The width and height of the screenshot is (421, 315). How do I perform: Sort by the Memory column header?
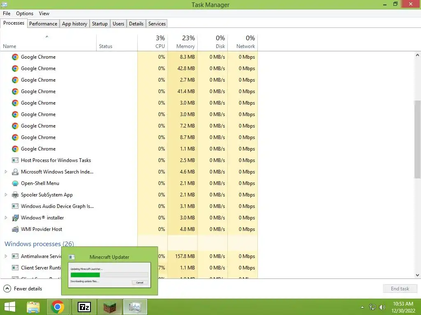click(x=183, y=43)
